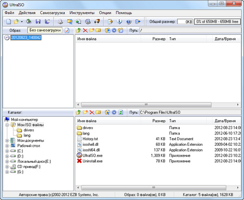Click the Save floppy disk icon
Screen dimensions: 244x200
pos(38,21)
